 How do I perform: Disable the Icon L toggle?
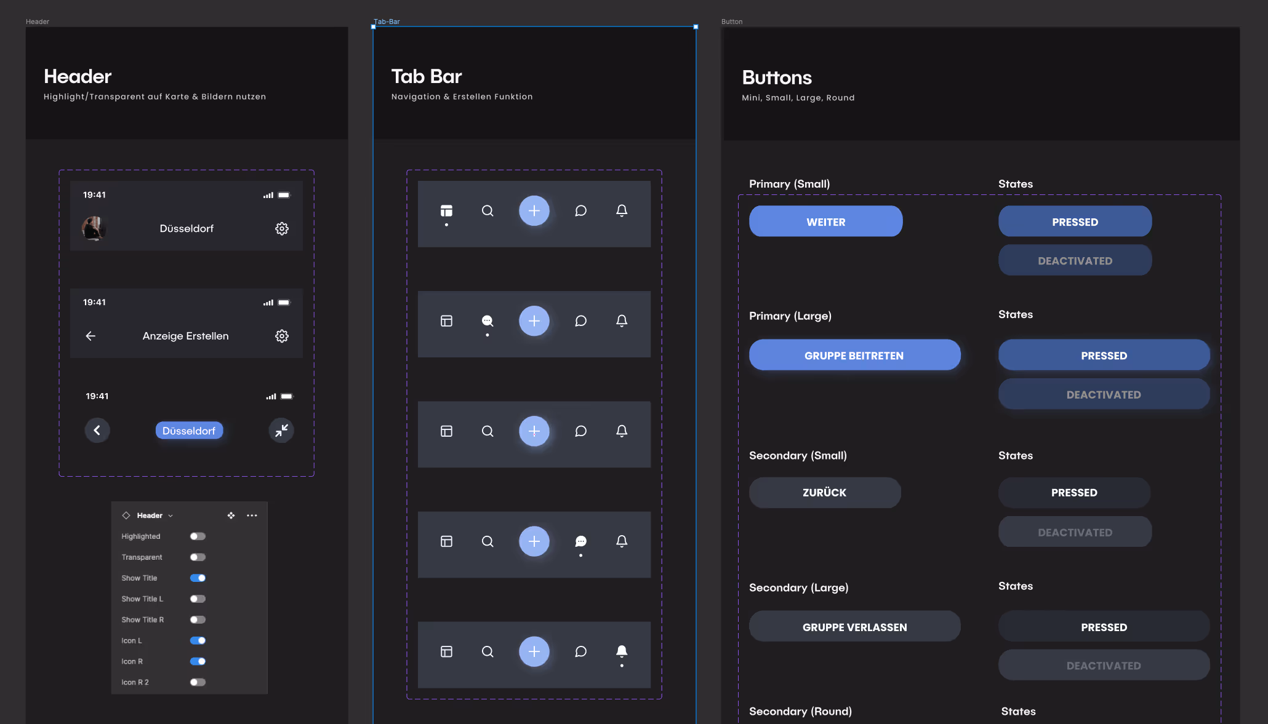[198, 640]
